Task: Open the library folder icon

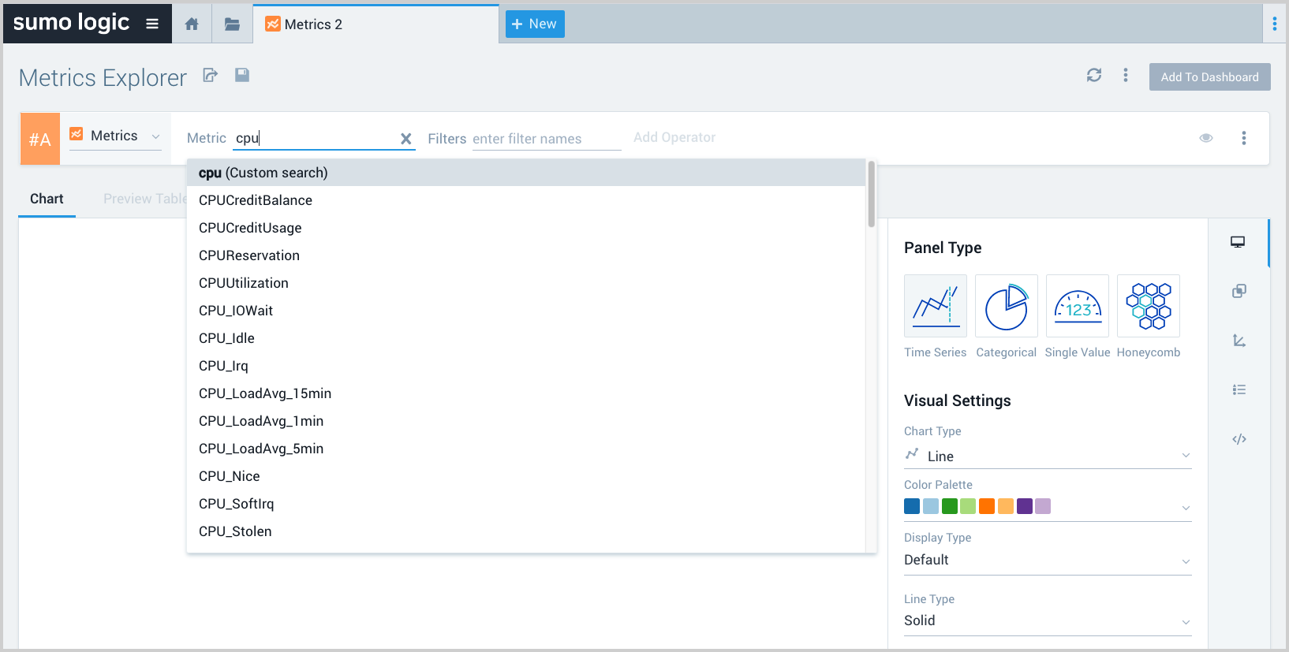Action: click(x=232, y=24)
